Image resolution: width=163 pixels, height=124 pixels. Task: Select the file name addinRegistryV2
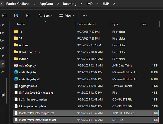click(x=29, y=79)
